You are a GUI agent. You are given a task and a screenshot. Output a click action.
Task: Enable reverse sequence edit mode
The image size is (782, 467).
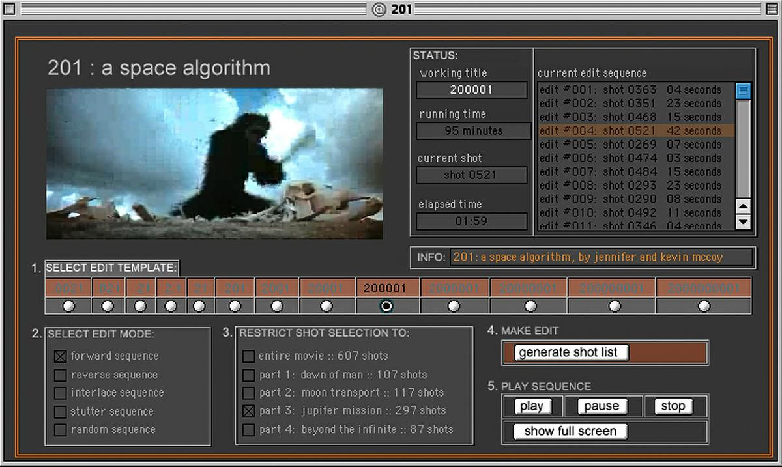61,375
